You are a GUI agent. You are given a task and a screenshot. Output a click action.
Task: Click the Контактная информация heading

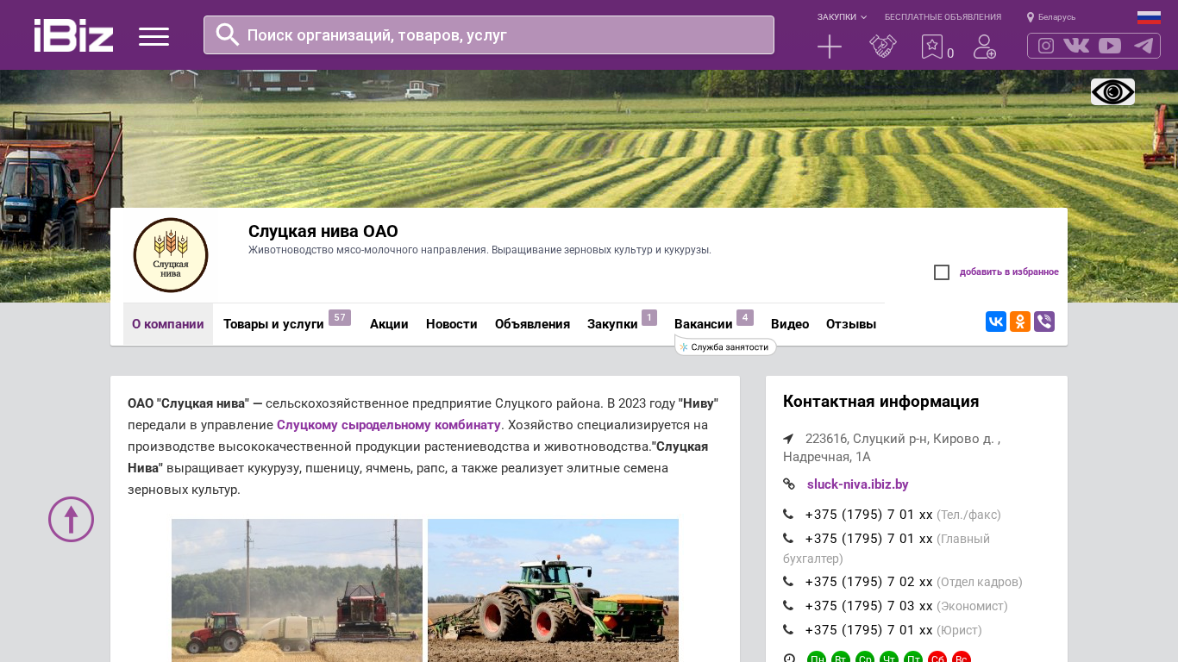[881, 402]
